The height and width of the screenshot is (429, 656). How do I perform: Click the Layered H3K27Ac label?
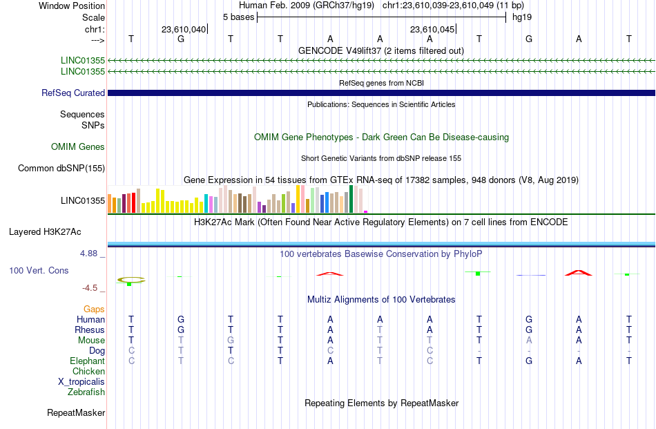click(45, 232)
